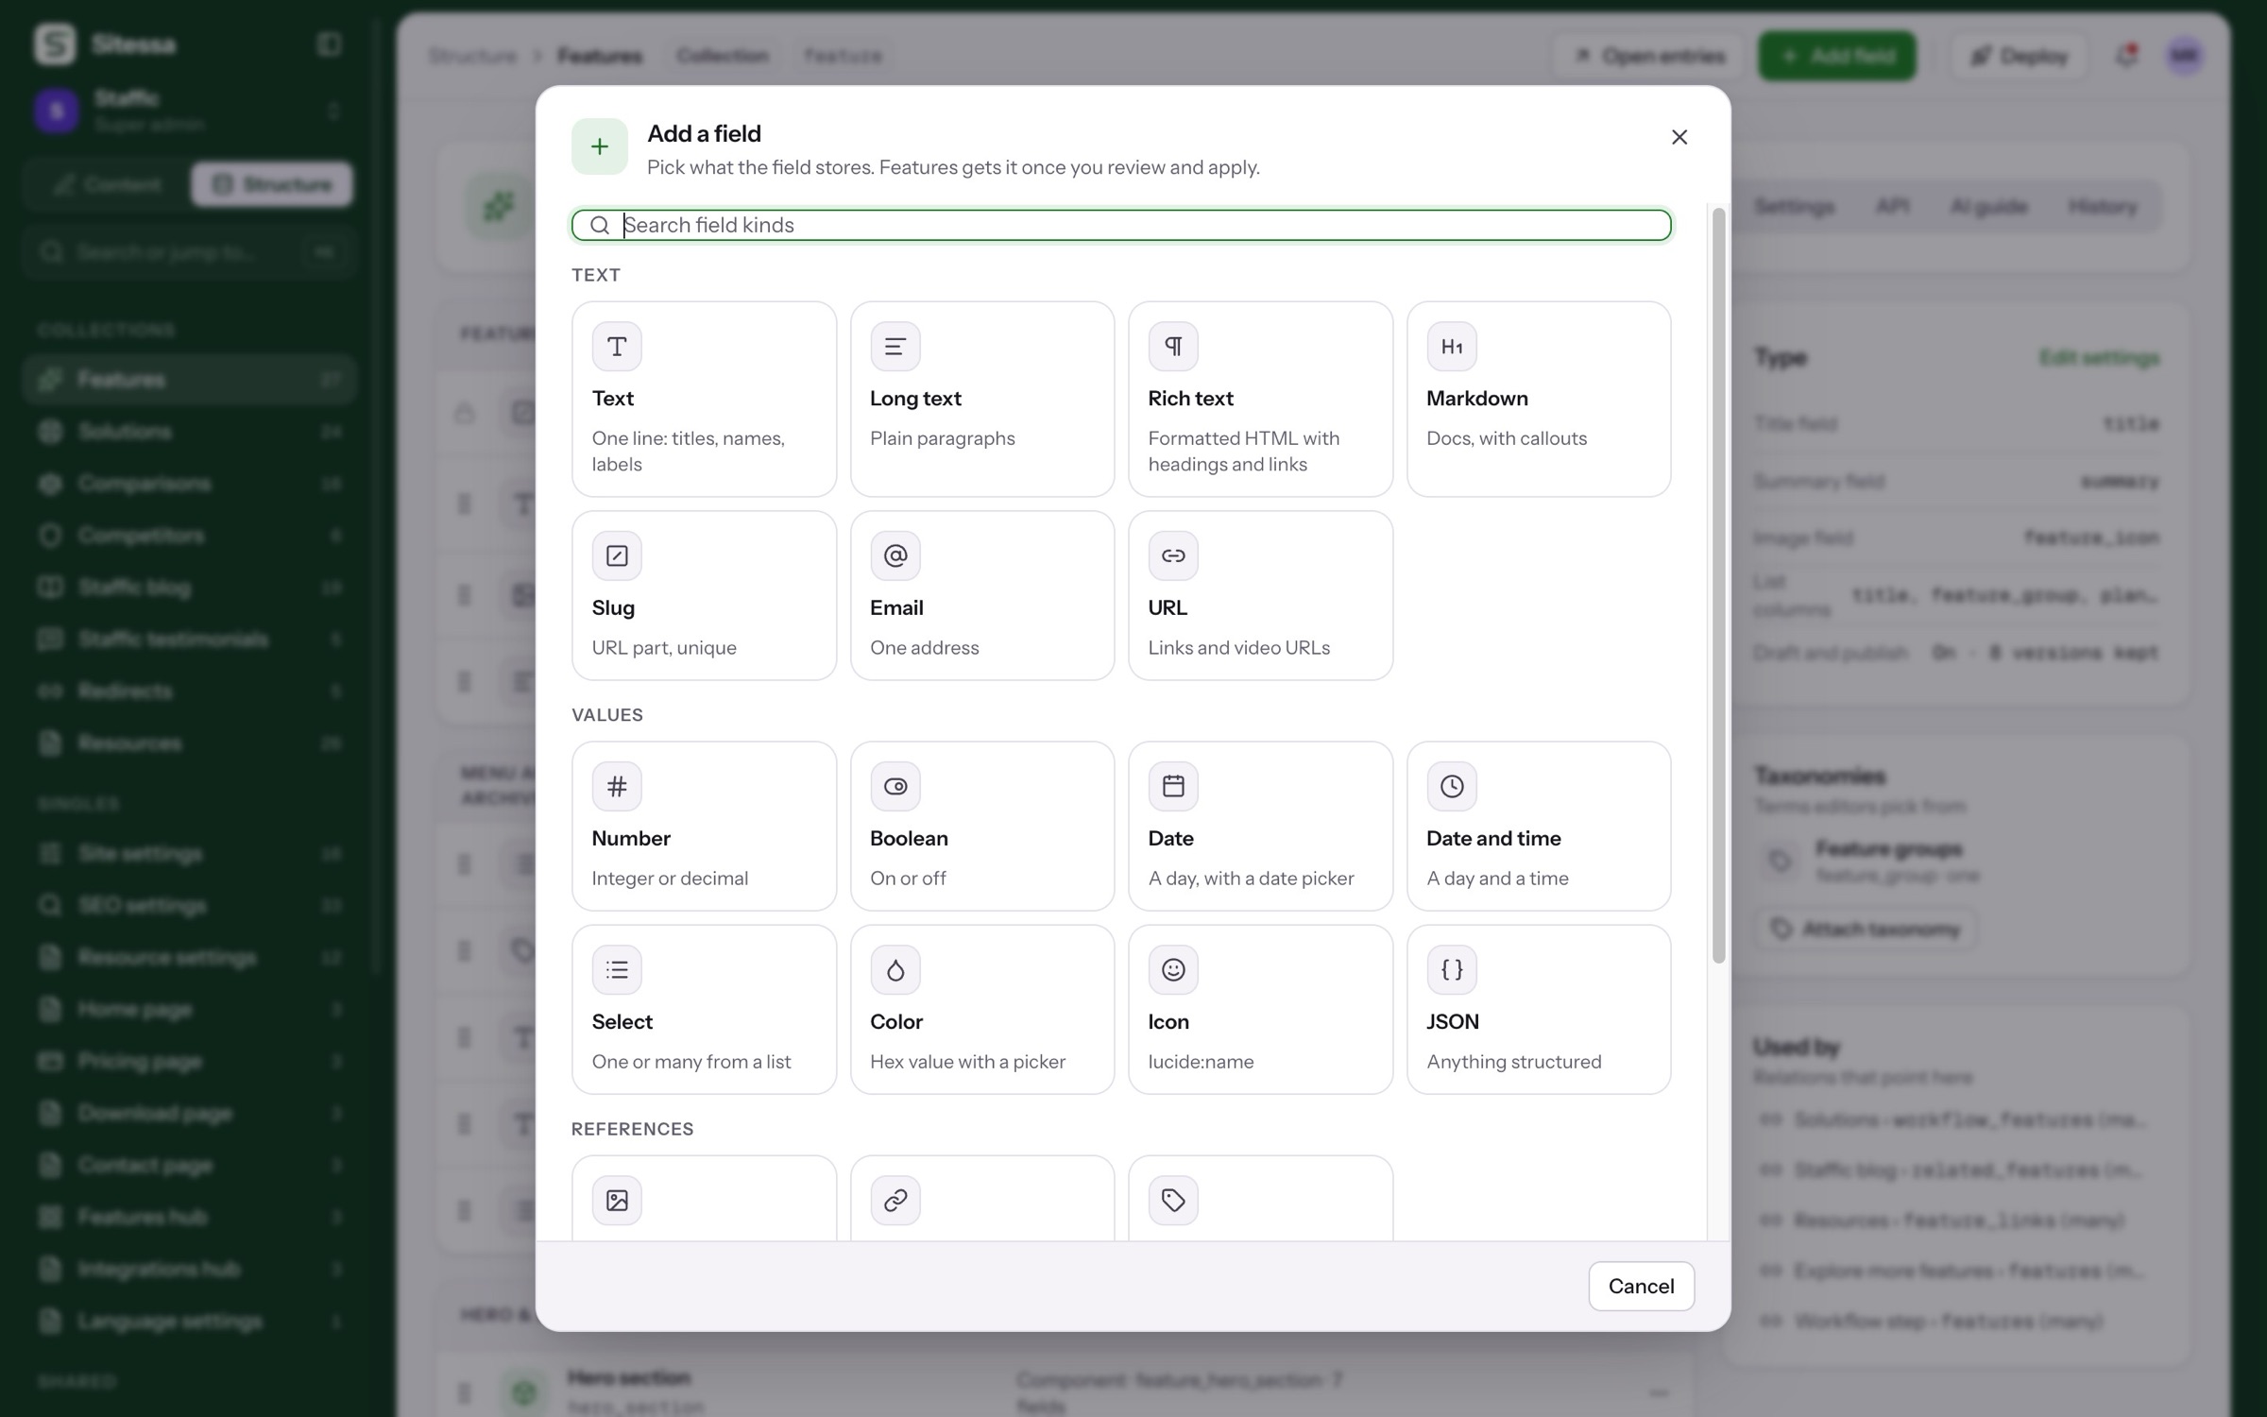Screen dimensions: 2267x1417
Task: Click the green plus icon in dialog header
Action: click(599, 146)
